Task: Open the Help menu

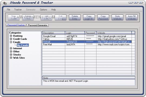Action: coord(54,10)
